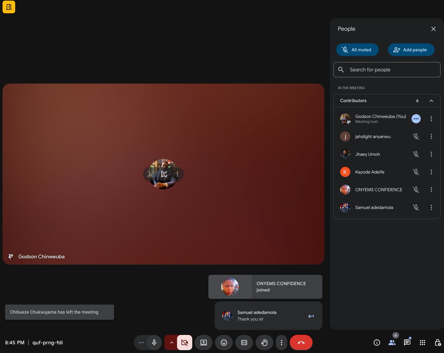
Task: Expand video settings arrow beside camera
Action: (171, 343)
